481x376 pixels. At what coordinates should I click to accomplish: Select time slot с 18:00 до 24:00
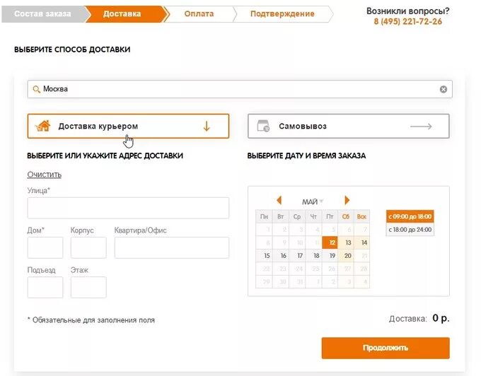[410, 230]
